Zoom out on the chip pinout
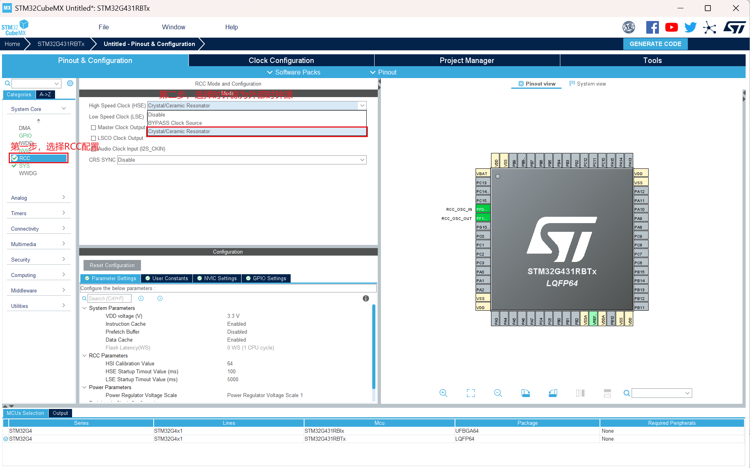The image size is (750, 468). 498,393
